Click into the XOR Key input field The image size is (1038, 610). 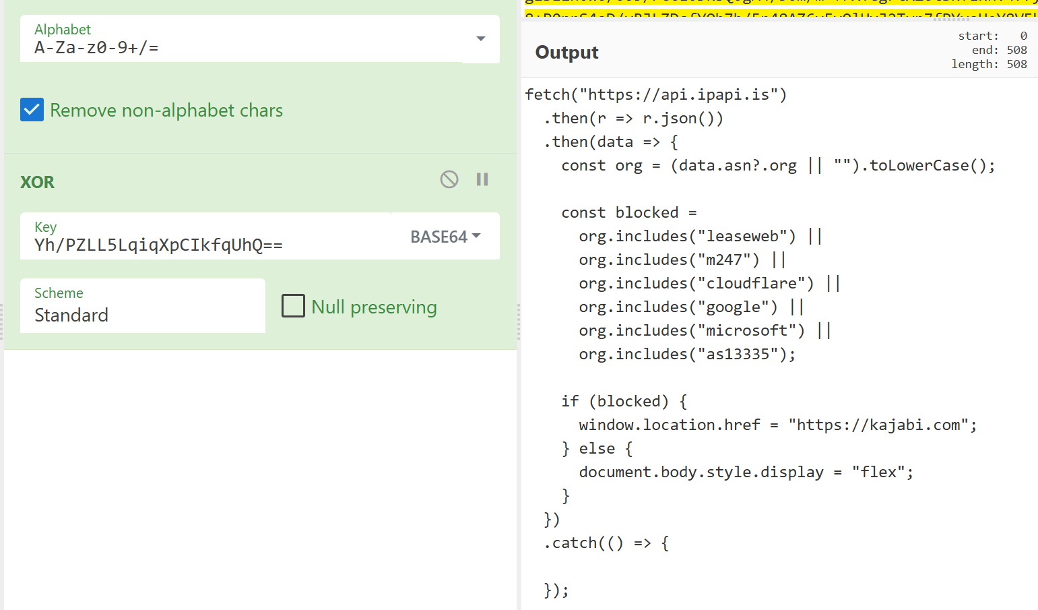pos(202,244)
